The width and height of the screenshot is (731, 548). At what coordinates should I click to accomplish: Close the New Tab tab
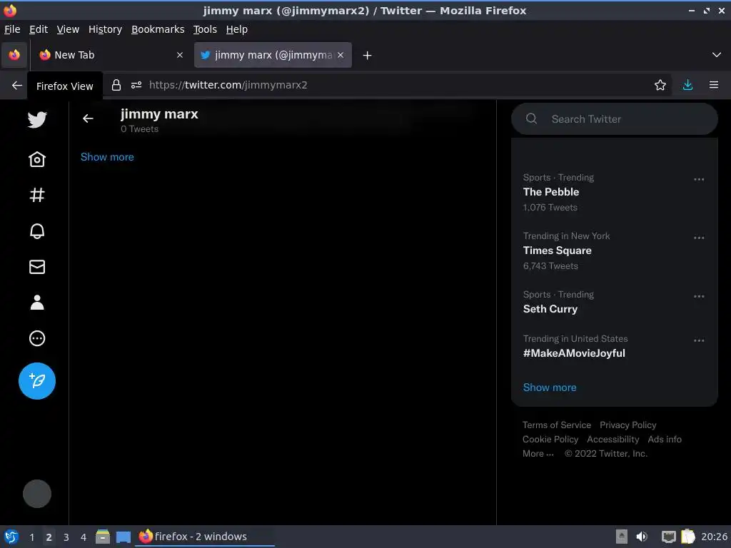click(180, 55)
